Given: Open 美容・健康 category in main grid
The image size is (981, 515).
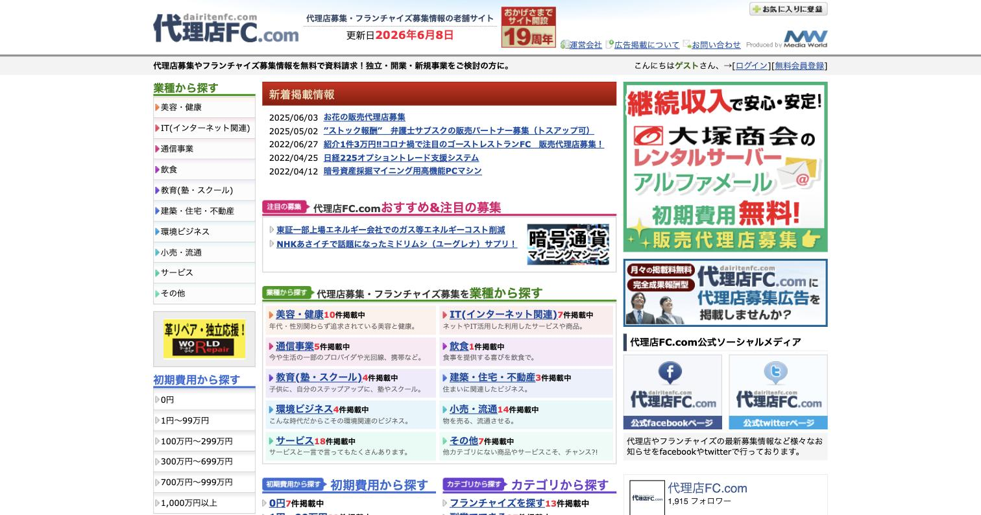Looking at the screenshot, I should (x=300, y=315).
